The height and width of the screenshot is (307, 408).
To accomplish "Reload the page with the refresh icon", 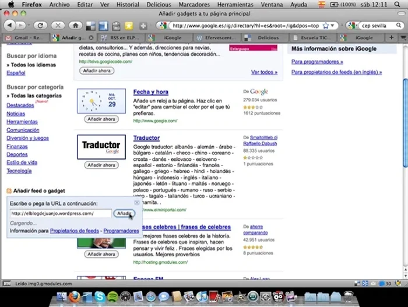I will (x=40, y=26).
